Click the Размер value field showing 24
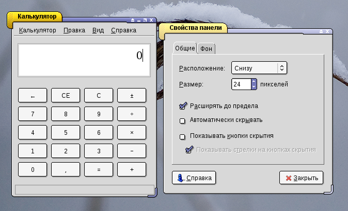 242,84
